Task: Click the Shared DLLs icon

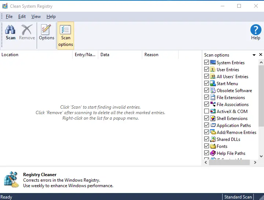Action: [213, 139]
